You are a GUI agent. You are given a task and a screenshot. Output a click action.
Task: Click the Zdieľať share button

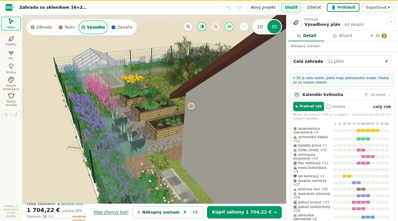pos(314,7)
